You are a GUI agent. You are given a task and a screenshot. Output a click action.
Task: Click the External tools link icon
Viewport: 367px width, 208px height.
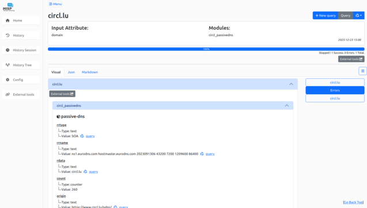click(x=7, y=94)
